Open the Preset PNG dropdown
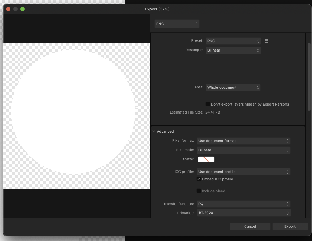The width and height of the screenshot is (312, 241). pos(233,41)
